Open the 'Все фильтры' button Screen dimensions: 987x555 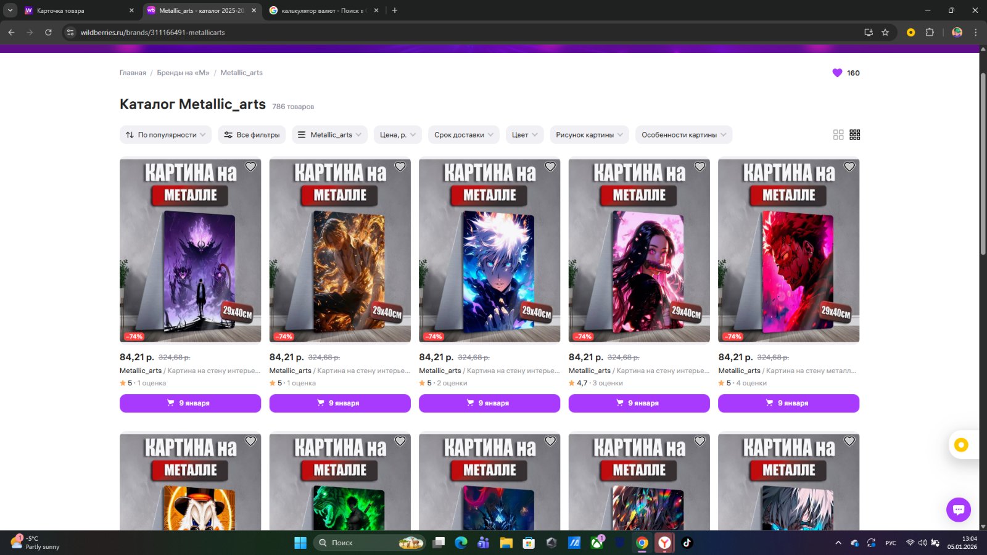pyautogui.click(x=252, y=134)
